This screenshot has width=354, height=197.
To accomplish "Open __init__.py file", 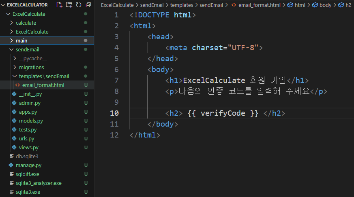I will click(30, 94).
